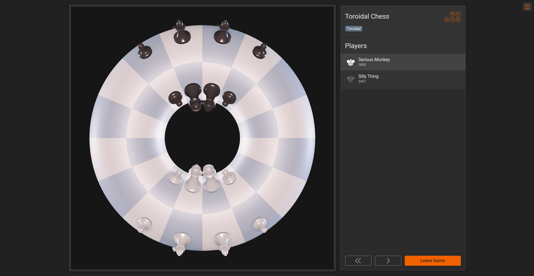Click Serious Monkey's king piece icon
Screen dimensions: 534x276
(350, 62)
